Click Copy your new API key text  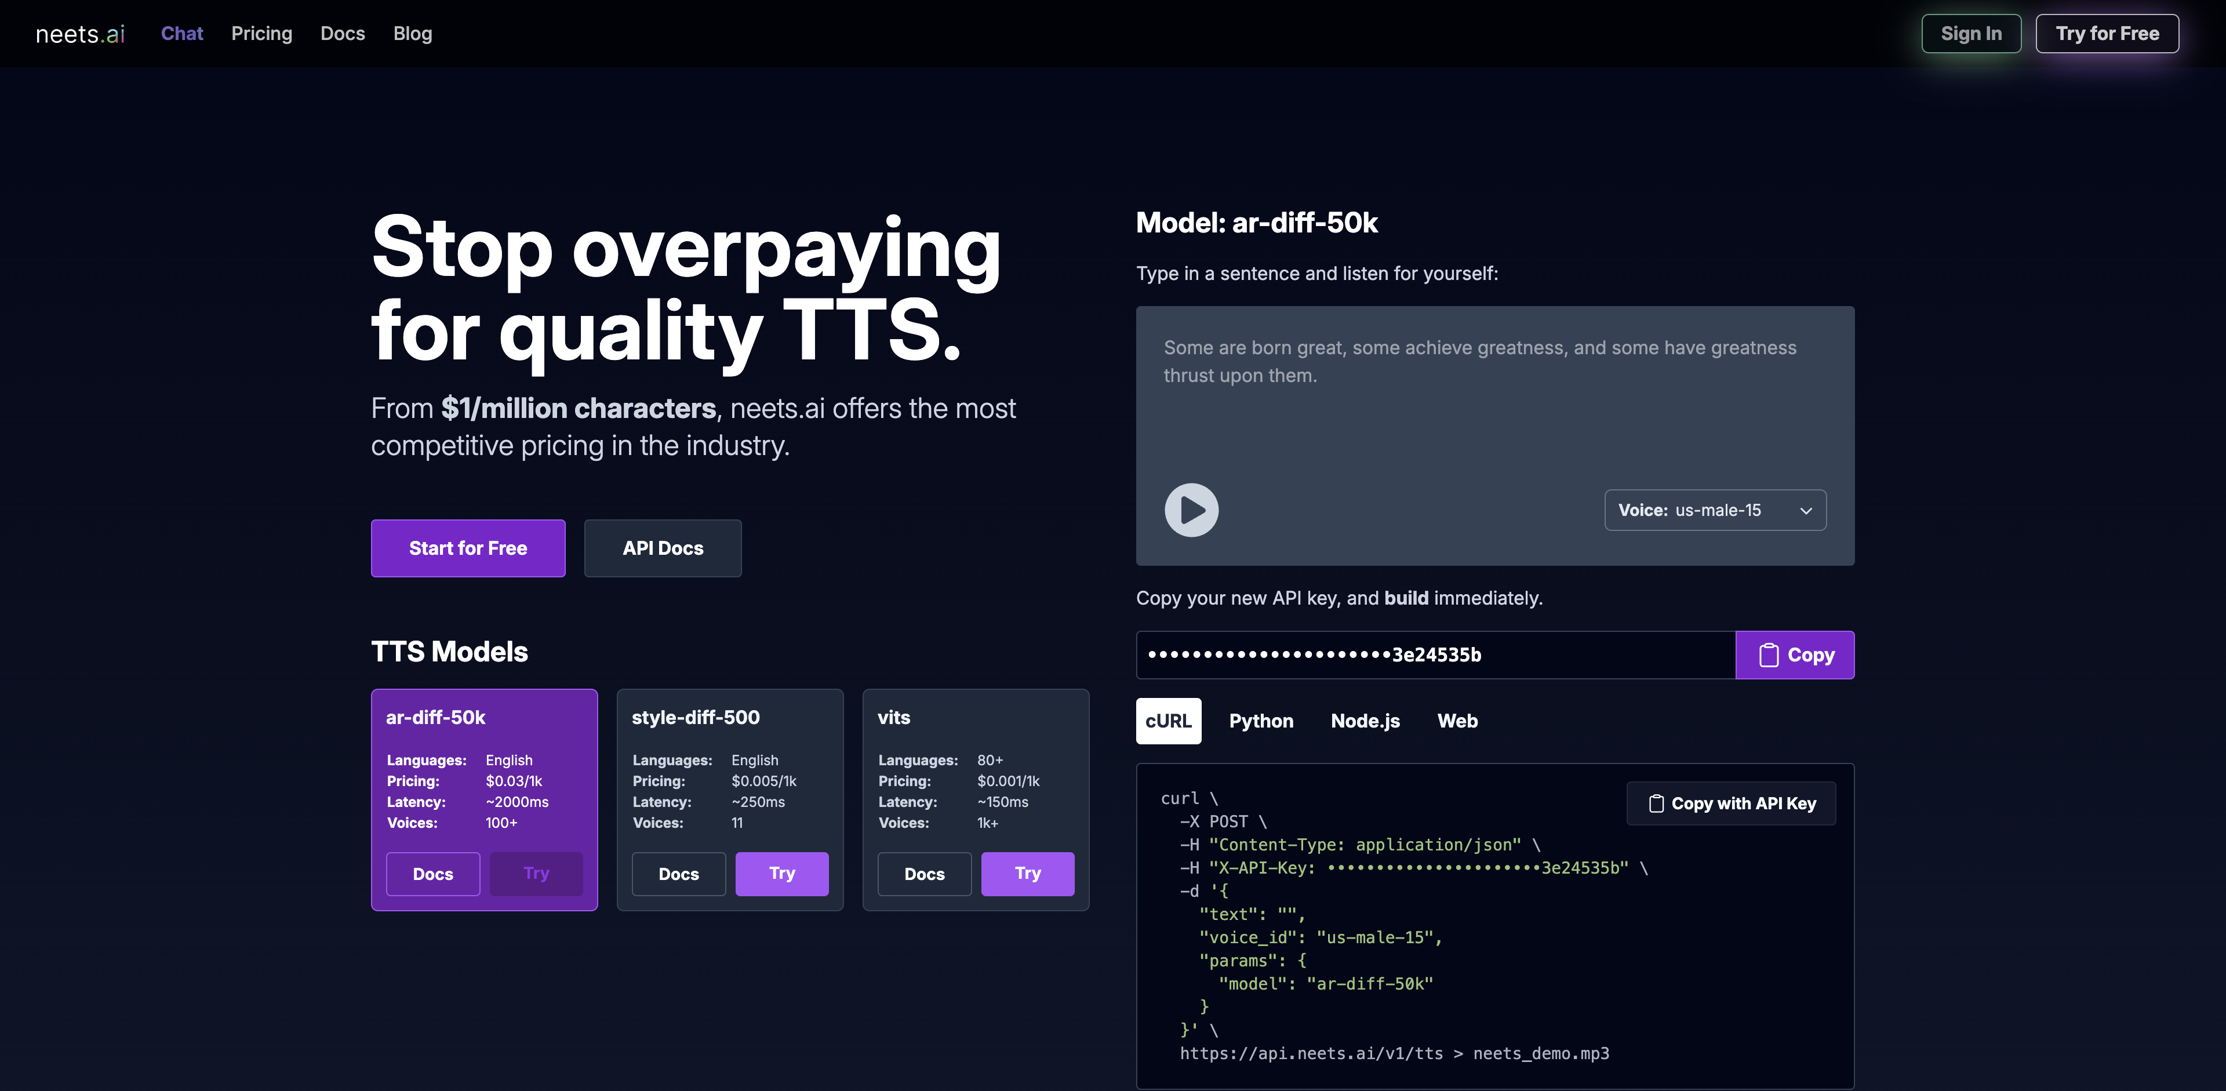(1340, 599)
